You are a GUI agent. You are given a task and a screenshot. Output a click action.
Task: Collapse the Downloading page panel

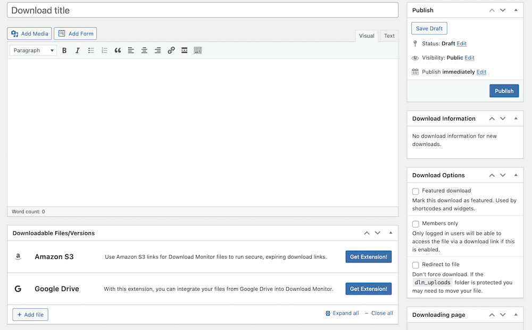[x=516, y=315]
